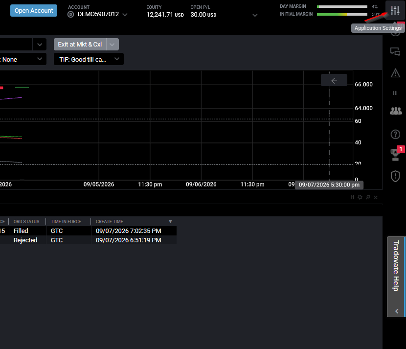Click Open Account button
The image size is (406, 349).
click(x=34, y=11)
